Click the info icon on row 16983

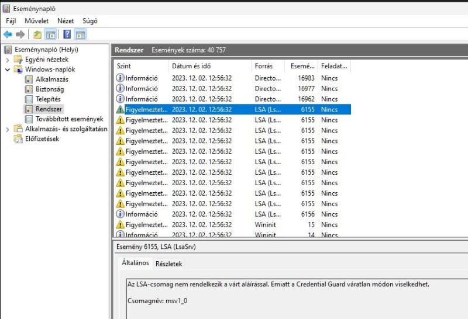click(x=120, y=78)
